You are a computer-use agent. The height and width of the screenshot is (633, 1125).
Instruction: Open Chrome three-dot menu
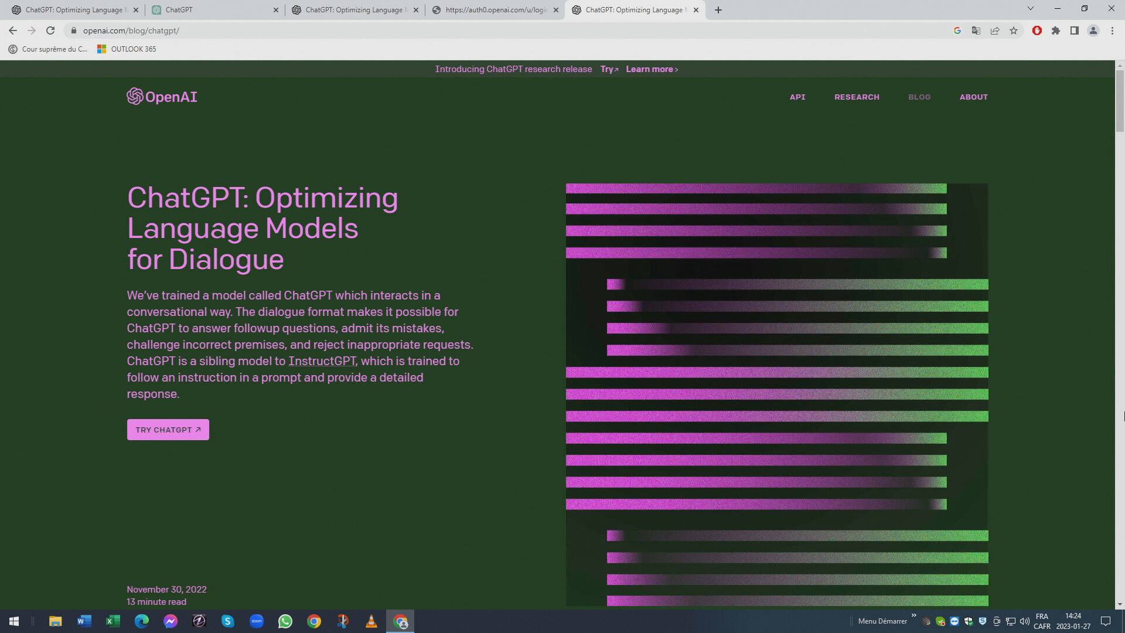pos(1112,30)
